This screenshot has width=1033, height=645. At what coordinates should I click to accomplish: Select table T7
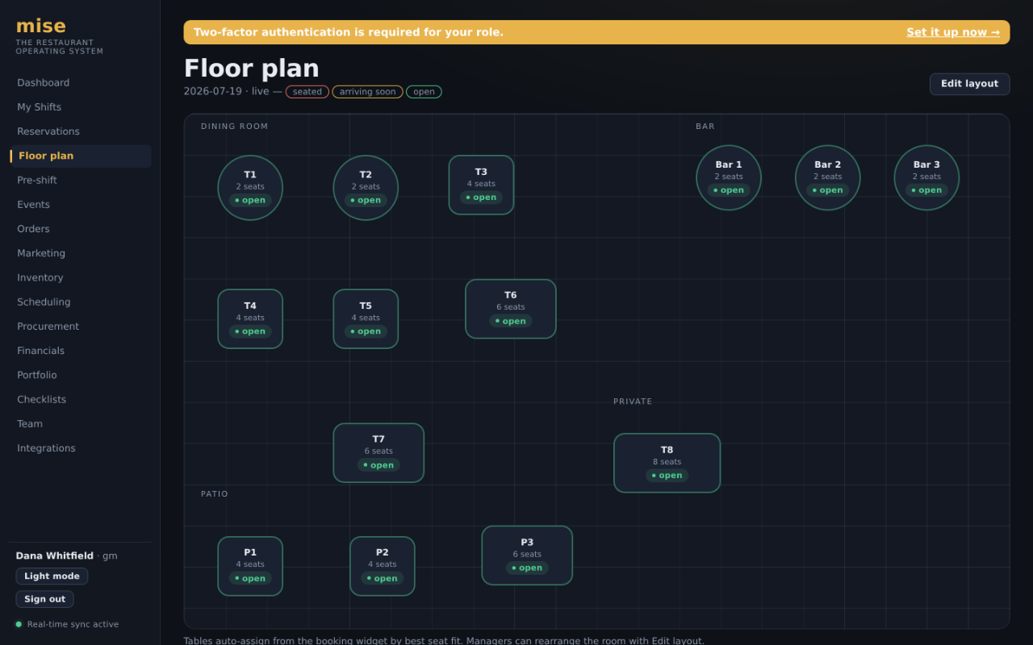point(378,453)
